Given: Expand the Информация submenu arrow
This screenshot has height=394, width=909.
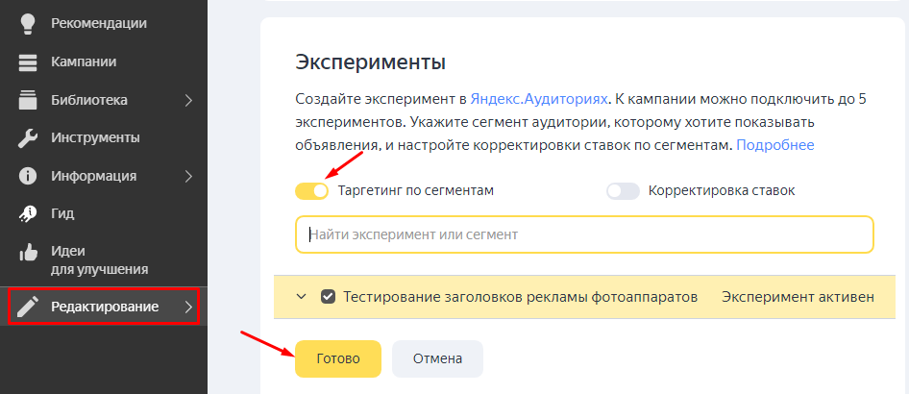Looking at the screenshot, I should tap(188, 176).
